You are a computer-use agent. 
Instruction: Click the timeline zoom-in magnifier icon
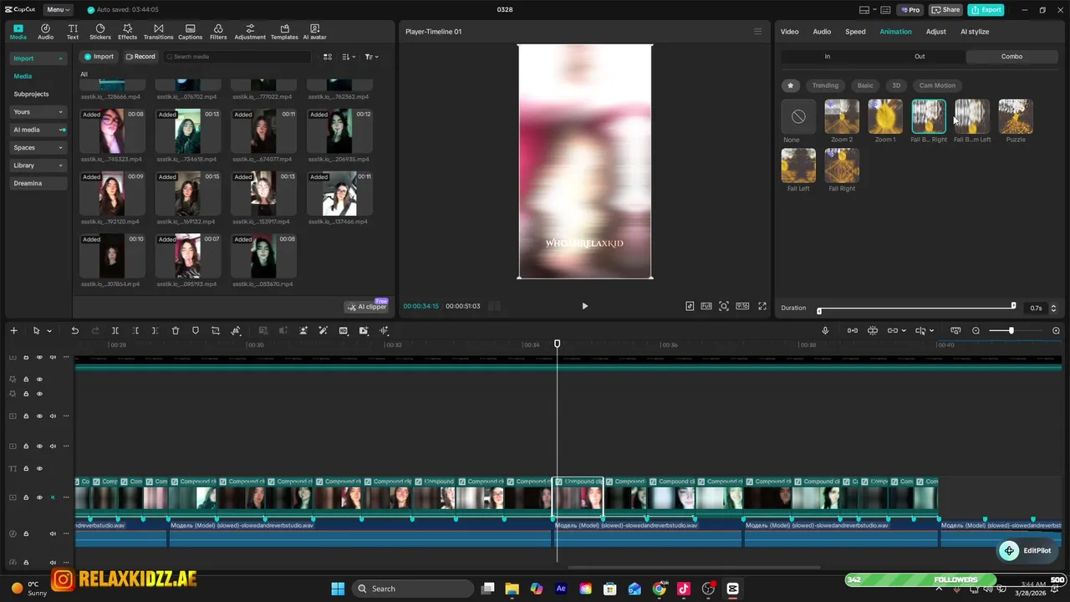[1056, 331]
